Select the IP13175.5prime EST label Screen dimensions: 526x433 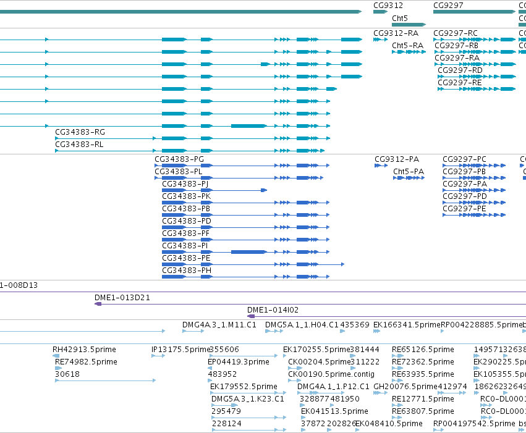coord(180,350)
